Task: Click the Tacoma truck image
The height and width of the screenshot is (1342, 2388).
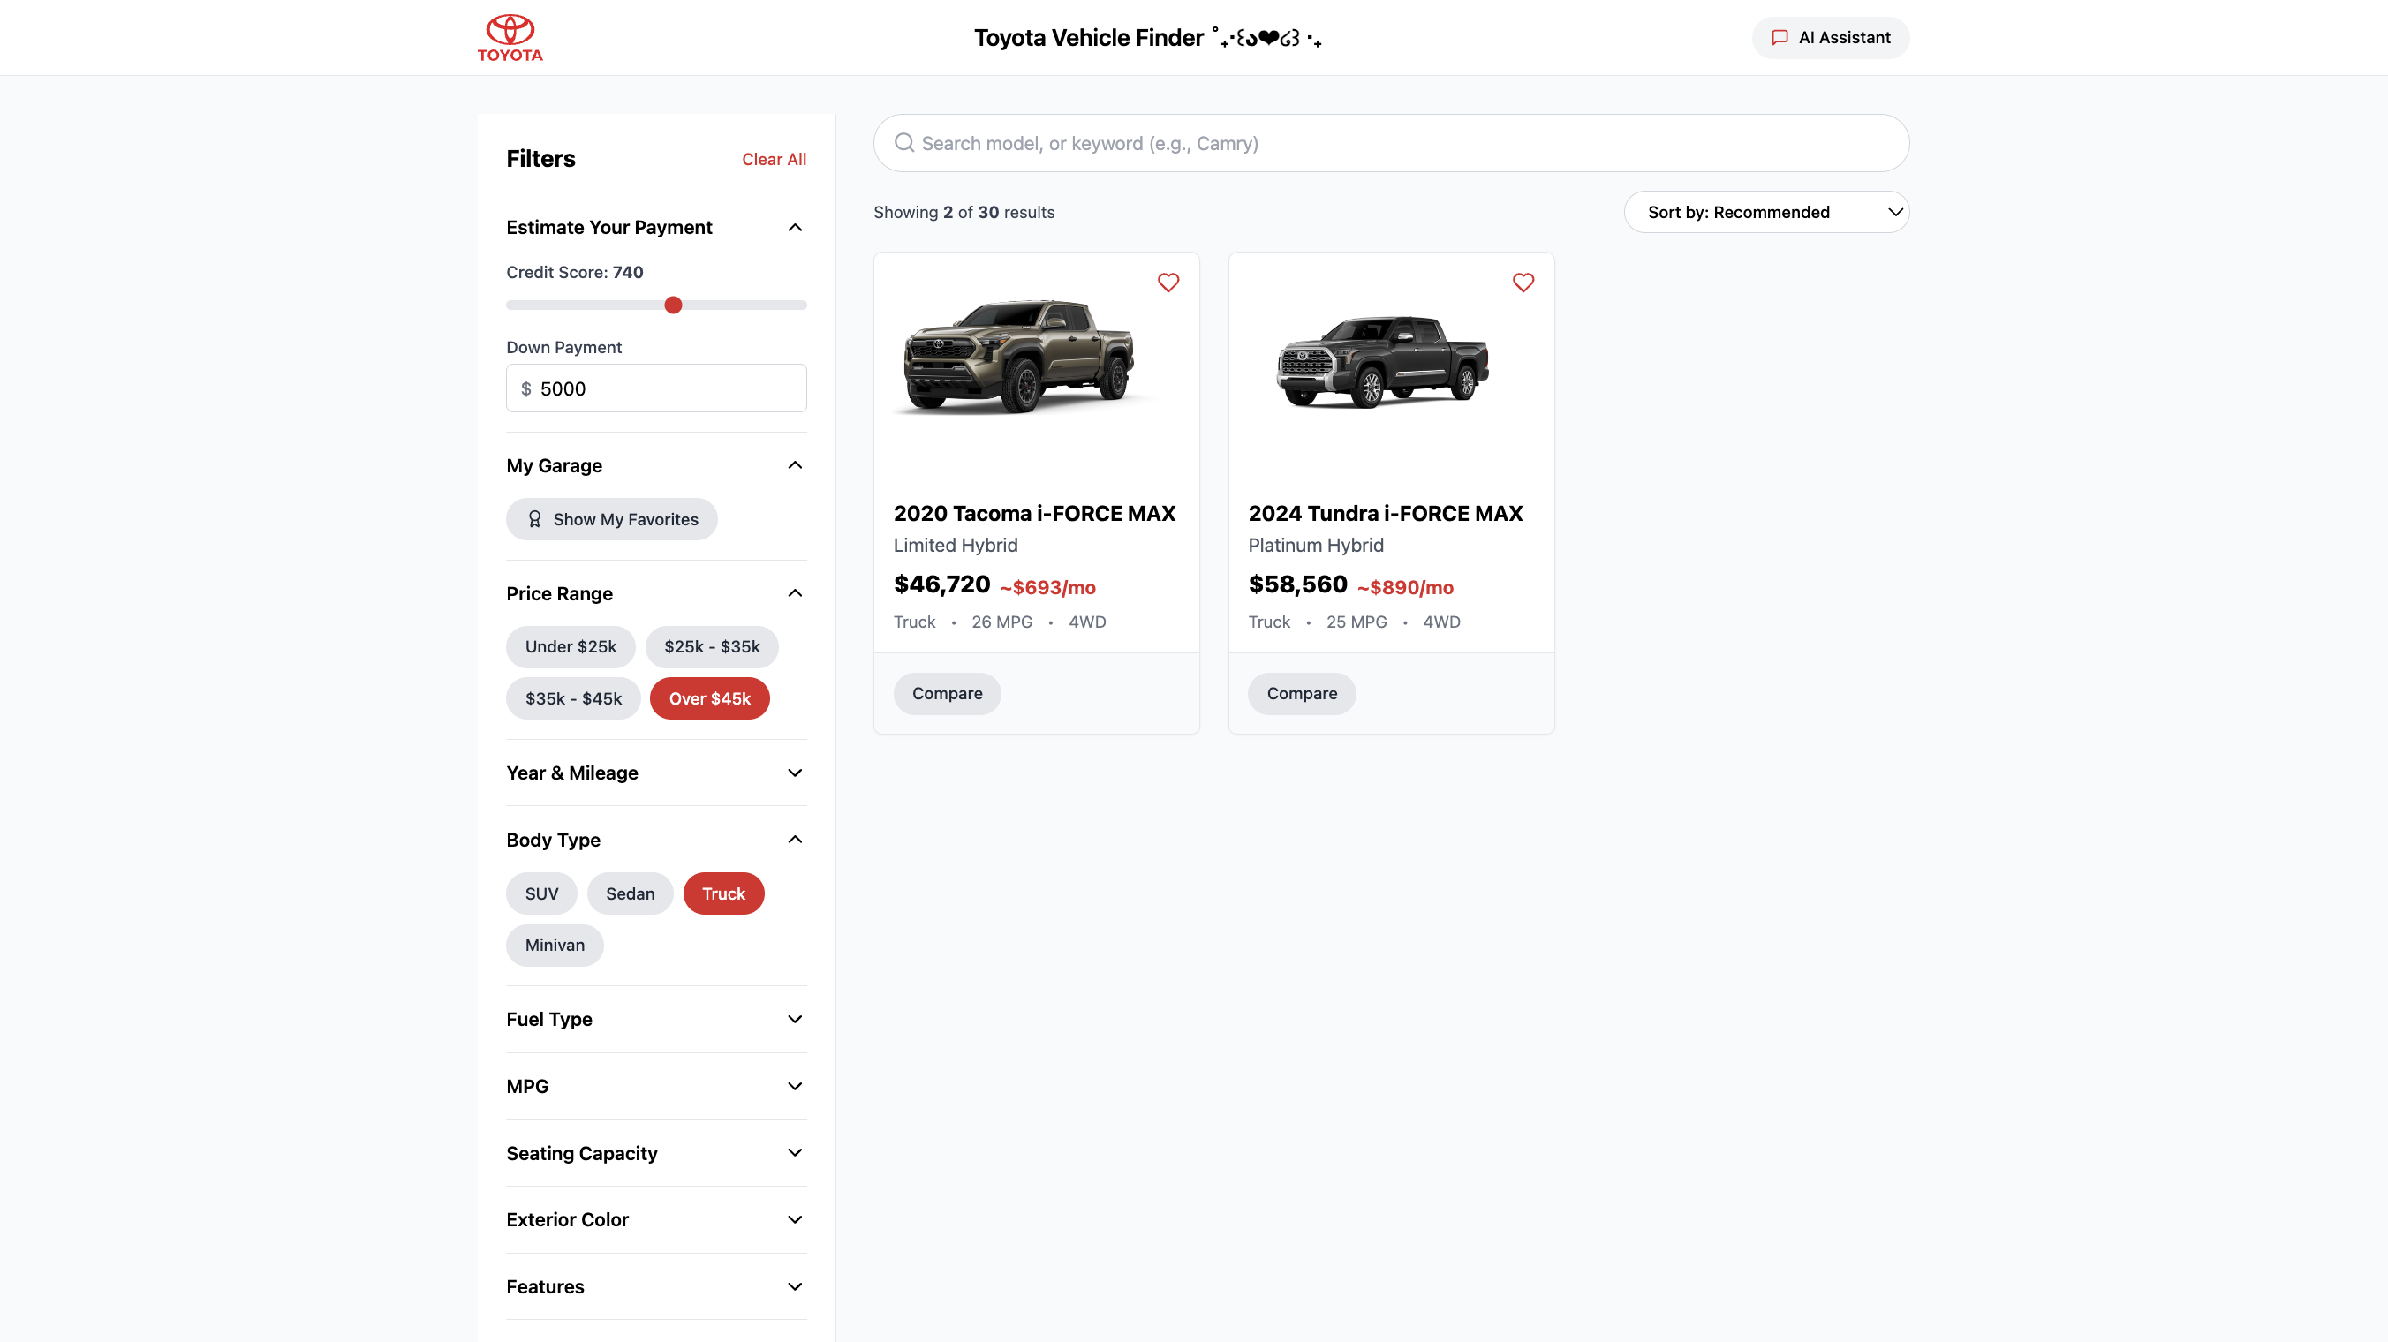Action: [1020, 357]
